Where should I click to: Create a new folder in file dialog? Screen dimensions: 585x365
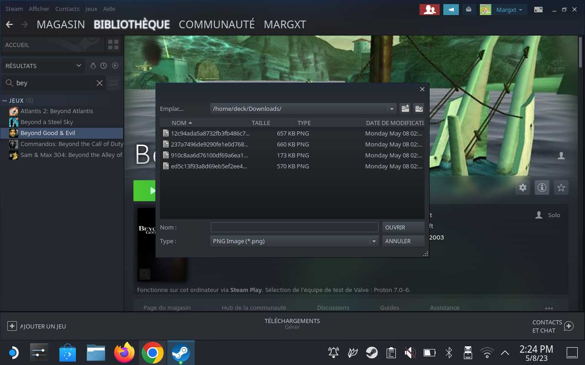419,109
